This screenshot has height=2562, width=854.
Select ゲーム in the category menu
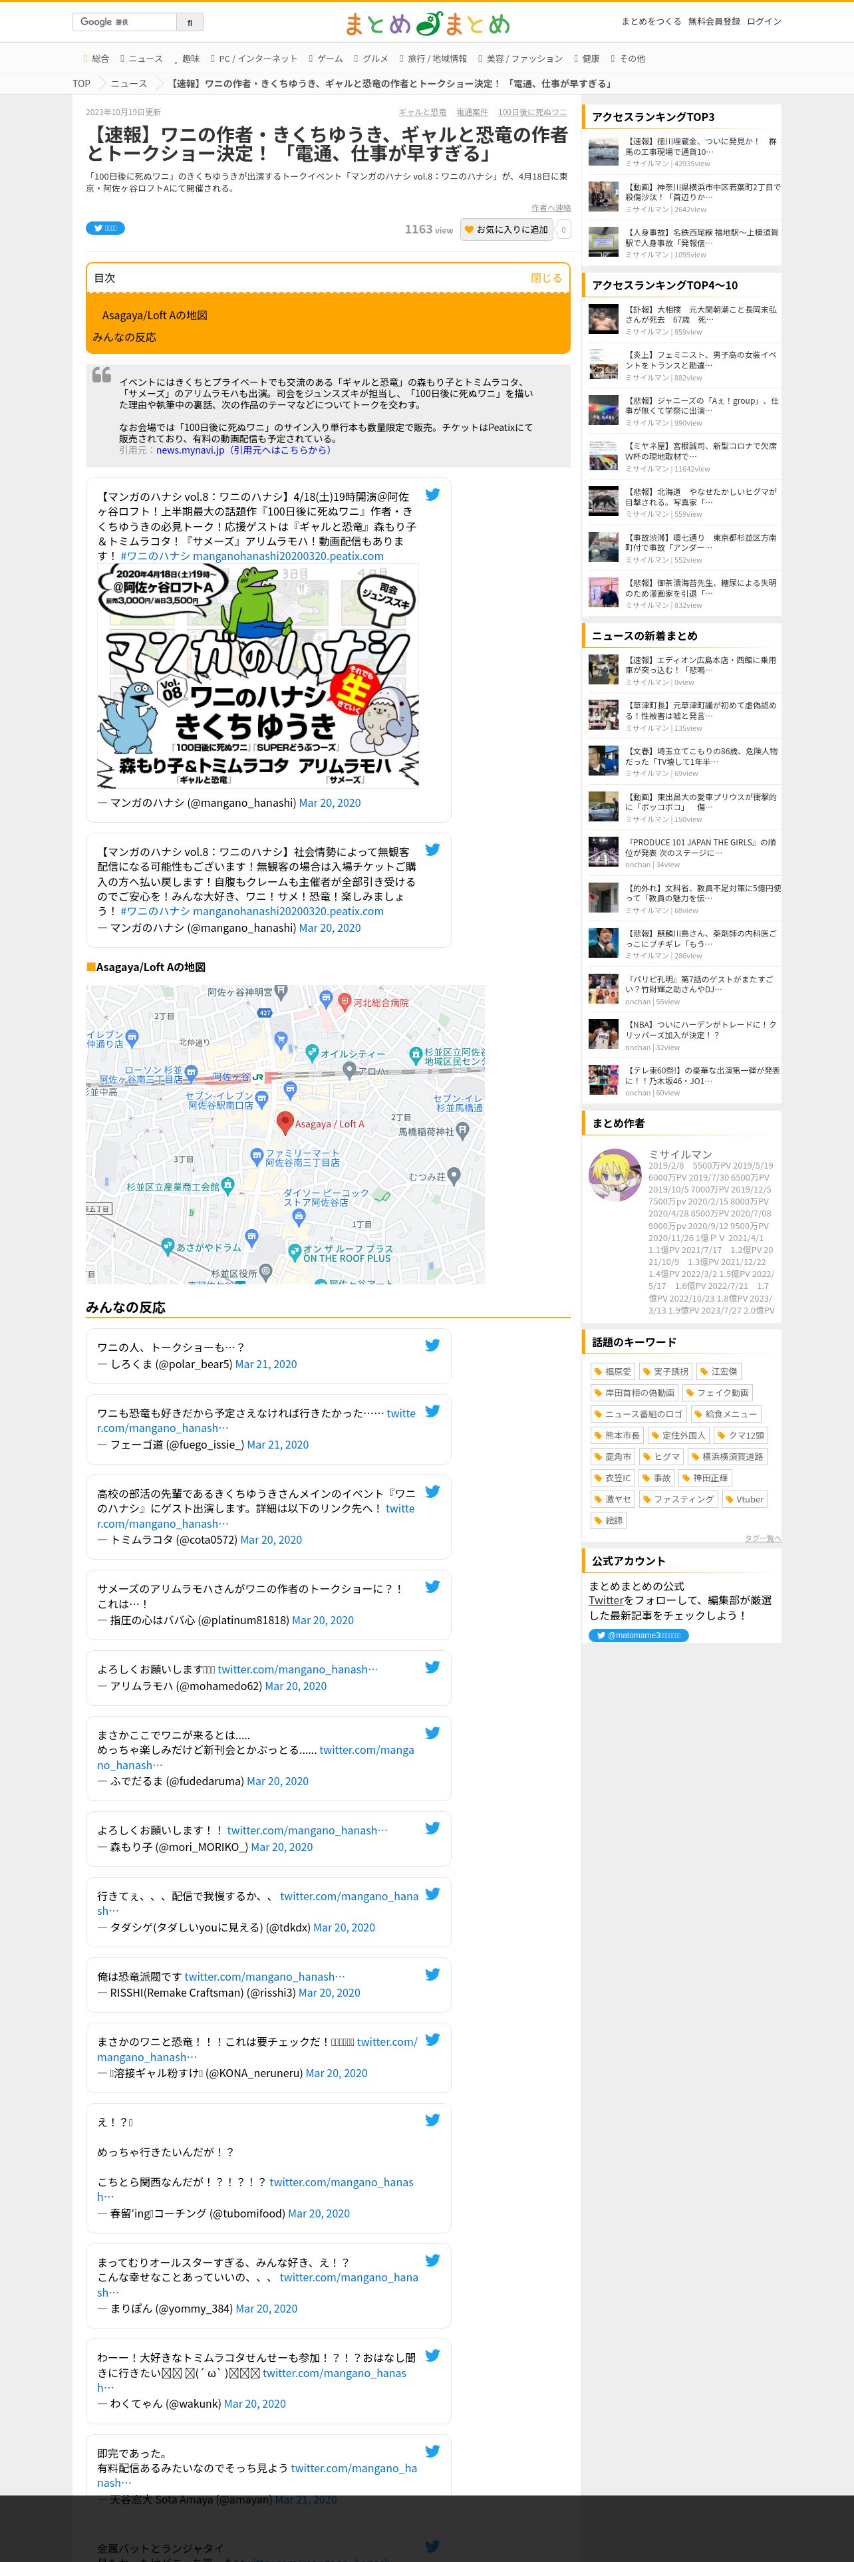click(326, 59)
